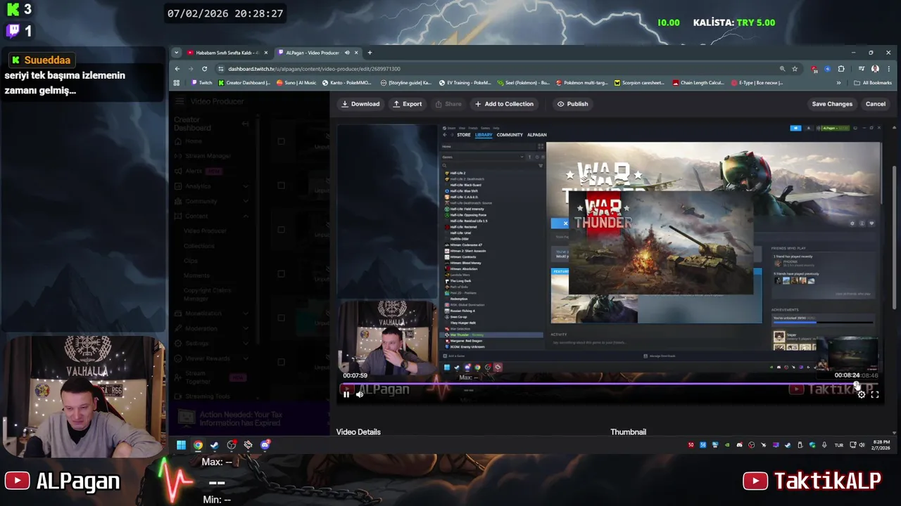Open a new browser tab
This screenshot has width=901, height=506.
[370, 53]
